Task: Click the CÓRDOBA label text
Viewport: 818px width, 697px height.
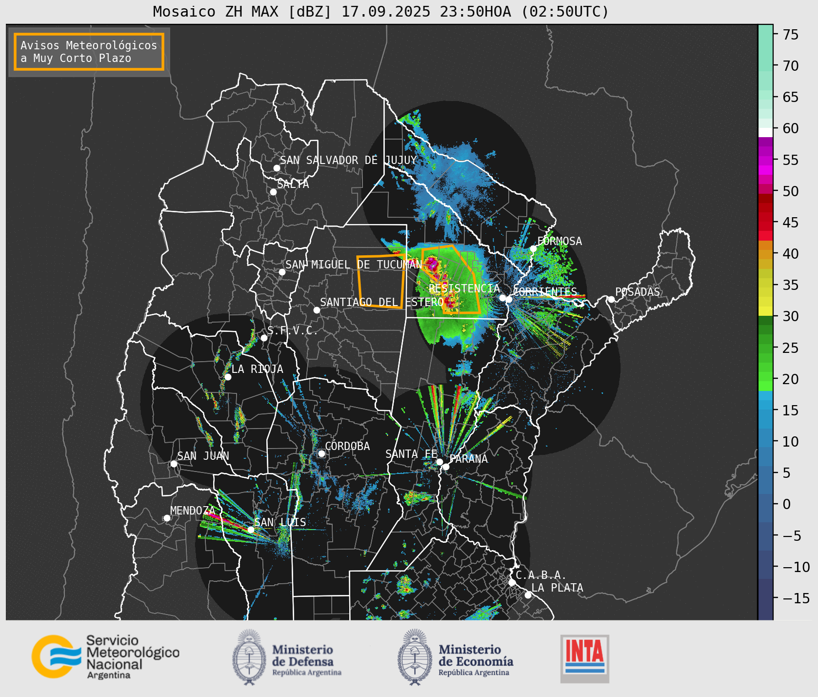Action: tap(347, 446)
